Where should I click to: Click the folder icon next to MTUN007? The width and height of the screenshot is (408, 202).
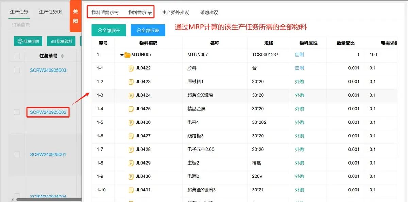click(x=128, y=55)
